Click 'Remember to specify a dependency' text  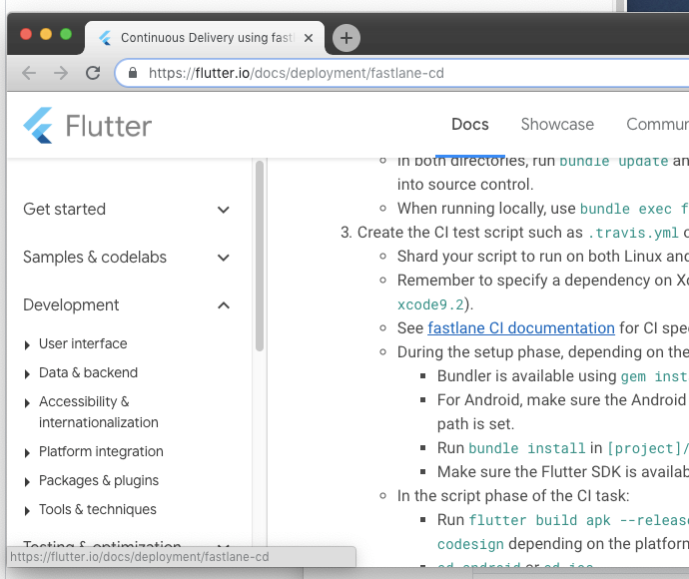tap(543, 281)
